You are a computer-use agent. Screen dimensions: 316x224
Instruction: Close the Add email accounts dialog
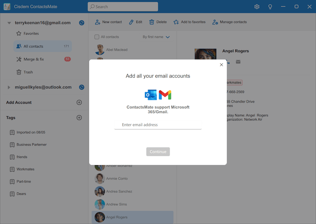pos(221,65)
